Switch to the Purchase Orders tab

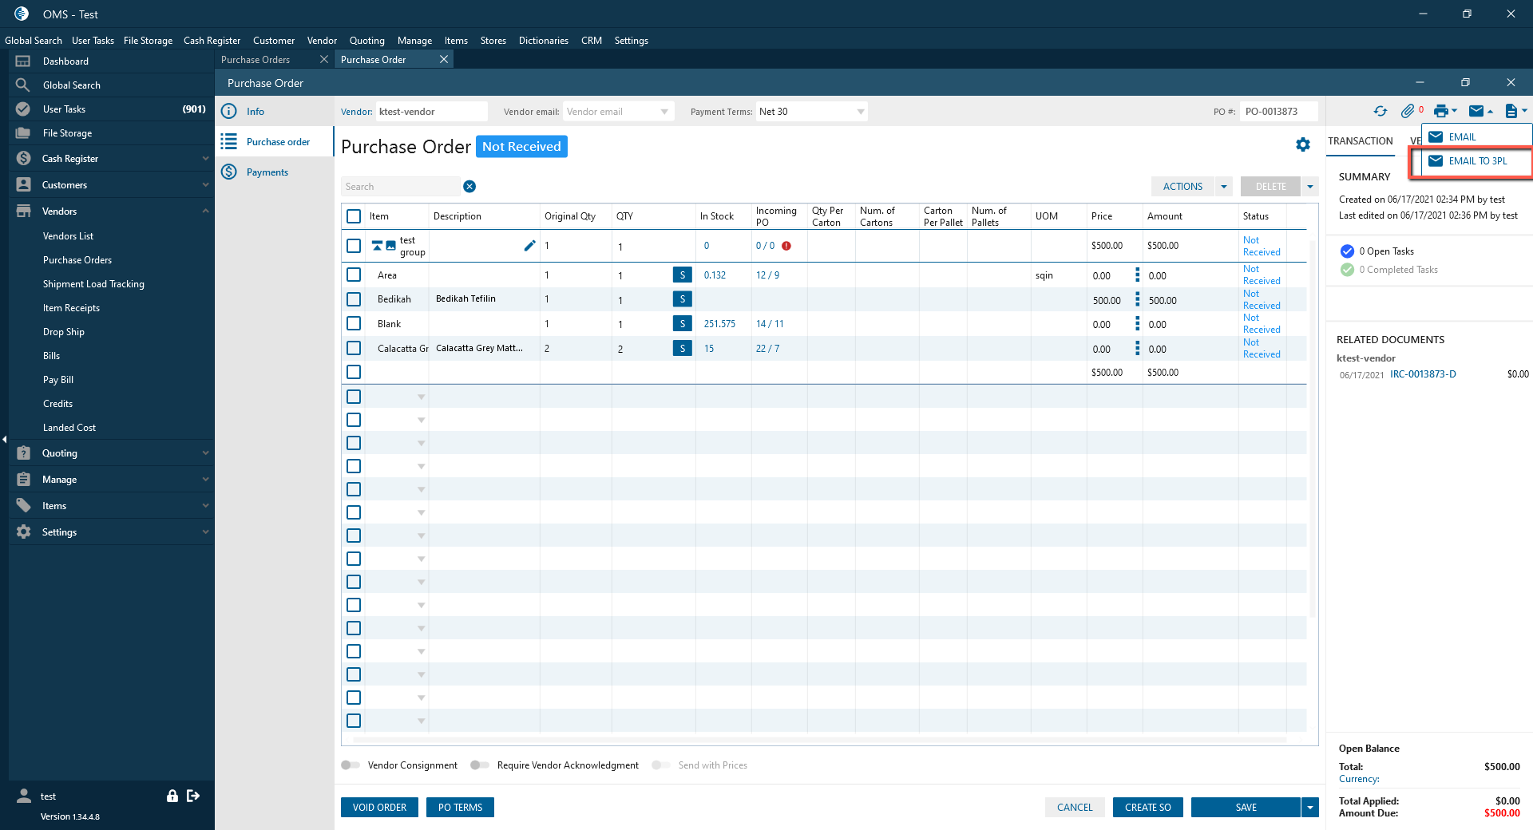255,60
